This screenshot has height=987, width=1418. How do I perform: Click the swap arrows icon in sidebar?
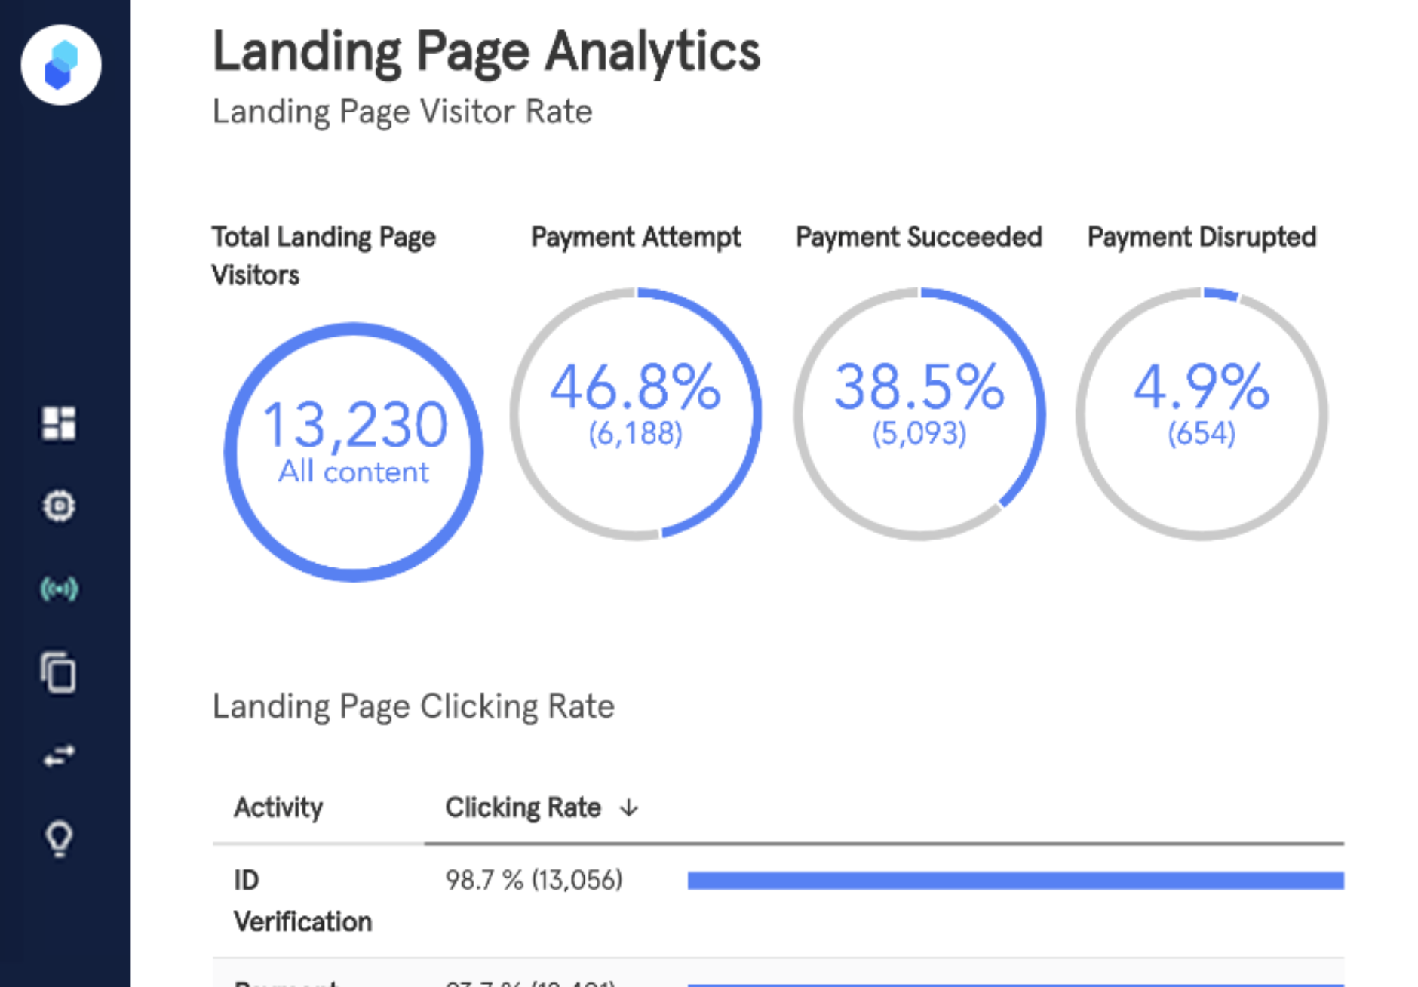[x=59, y=755]
